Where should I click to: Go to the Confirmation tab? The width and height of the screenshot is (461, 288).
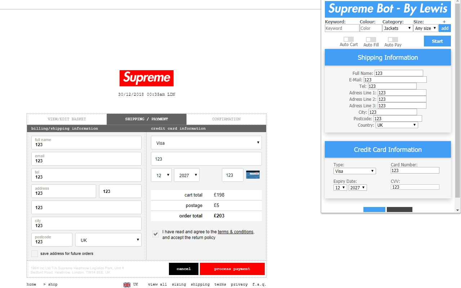point(226,119)
